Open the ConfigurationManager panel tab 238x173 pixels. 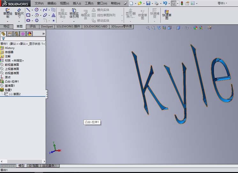click(x=16, y=34)
